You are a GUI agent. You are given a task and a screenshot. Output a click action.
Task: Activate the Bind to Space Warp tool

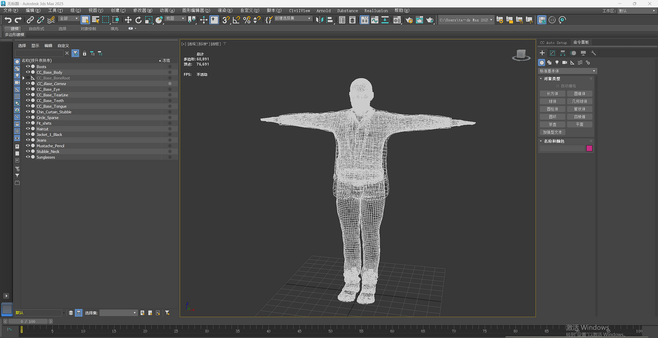coord(51,20)
